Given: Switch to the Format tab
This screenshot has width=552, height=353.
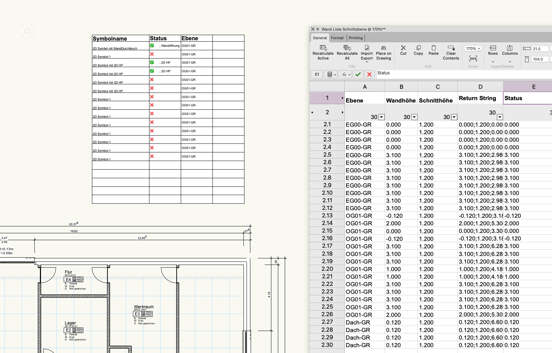Looking at the screenshot, I should [x=337, y=38].
